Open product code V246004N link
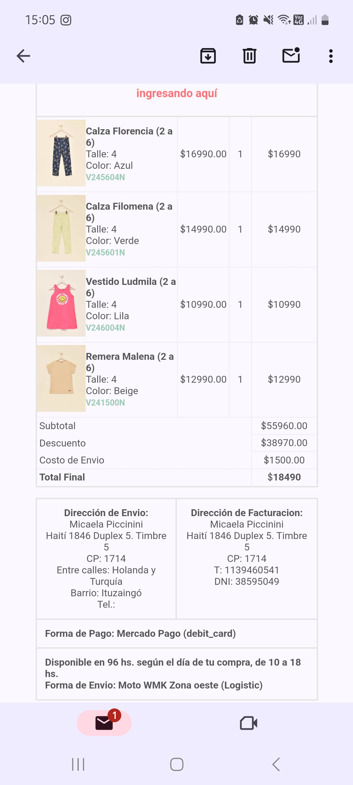This screenshot has height=785, width=353. pyautogui.click(x=105, y=328)
